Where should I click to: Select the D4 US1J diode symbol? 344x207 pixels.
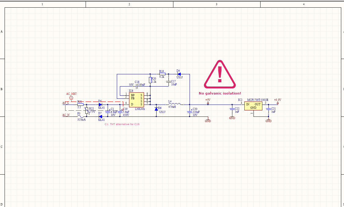click(179, 74)
